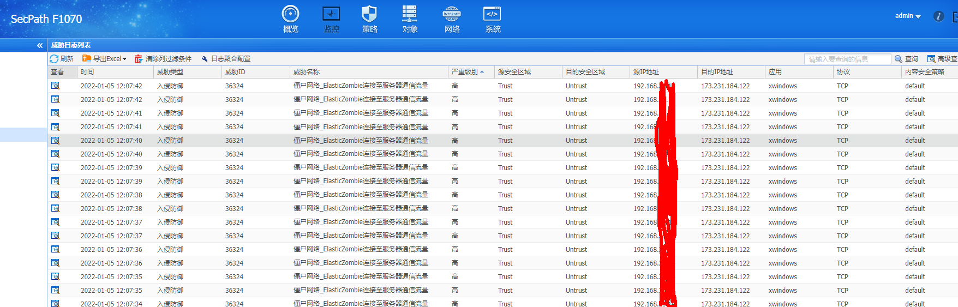The image size is (958, 307).
Task: Open the 监控 monitoring section
Action: click(x=331, y=19)
